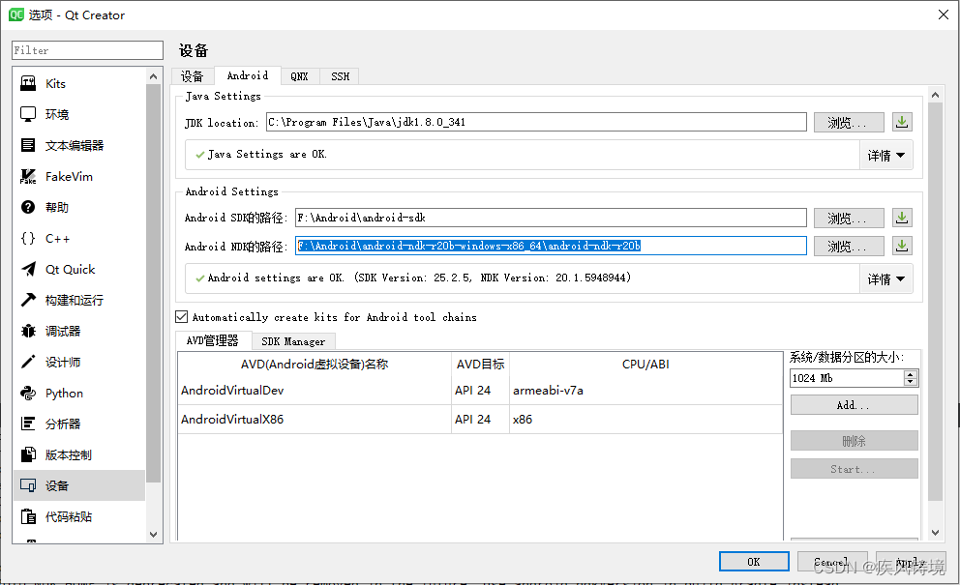
Task: Click the AVD名称 column header
Action: [x=315, y=365]
